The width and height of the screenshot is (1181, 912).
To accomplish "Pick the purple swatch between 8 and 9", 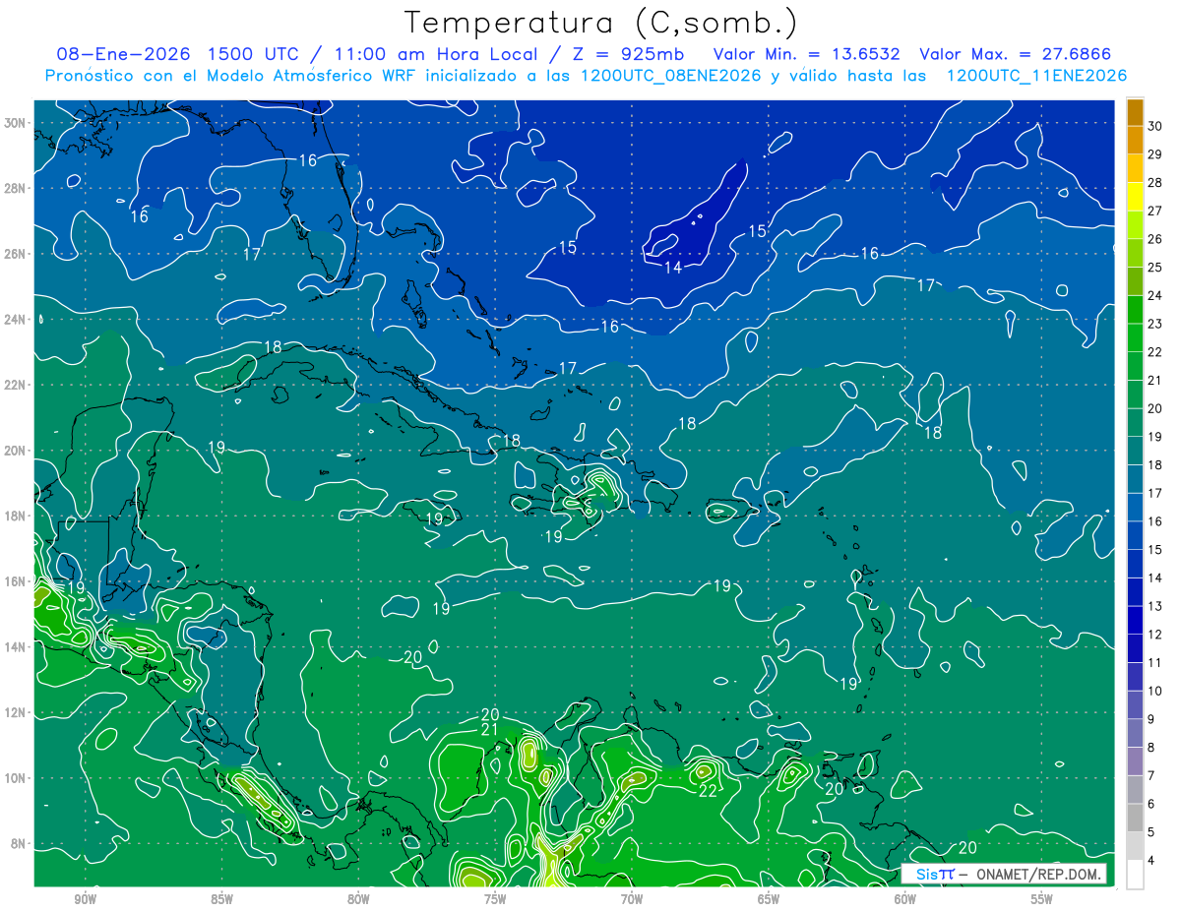I will [1135, 733].
